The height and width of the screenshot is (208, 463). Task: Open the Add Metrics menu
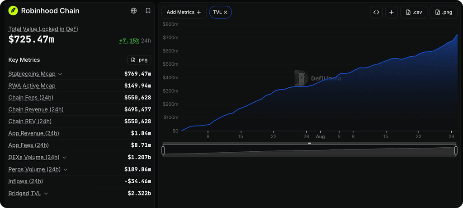[x=184, y=12]
